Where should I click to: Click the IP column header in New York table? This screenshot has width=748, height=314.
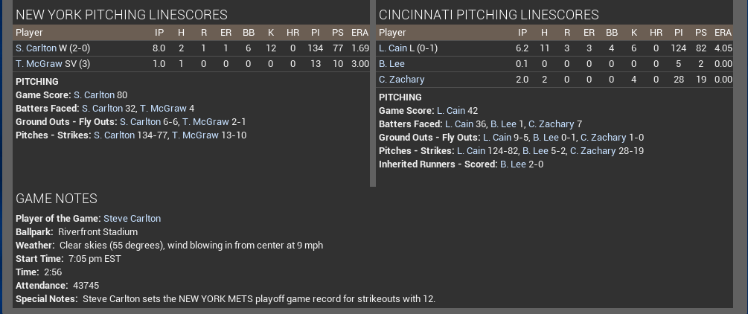tap(159, 33)
